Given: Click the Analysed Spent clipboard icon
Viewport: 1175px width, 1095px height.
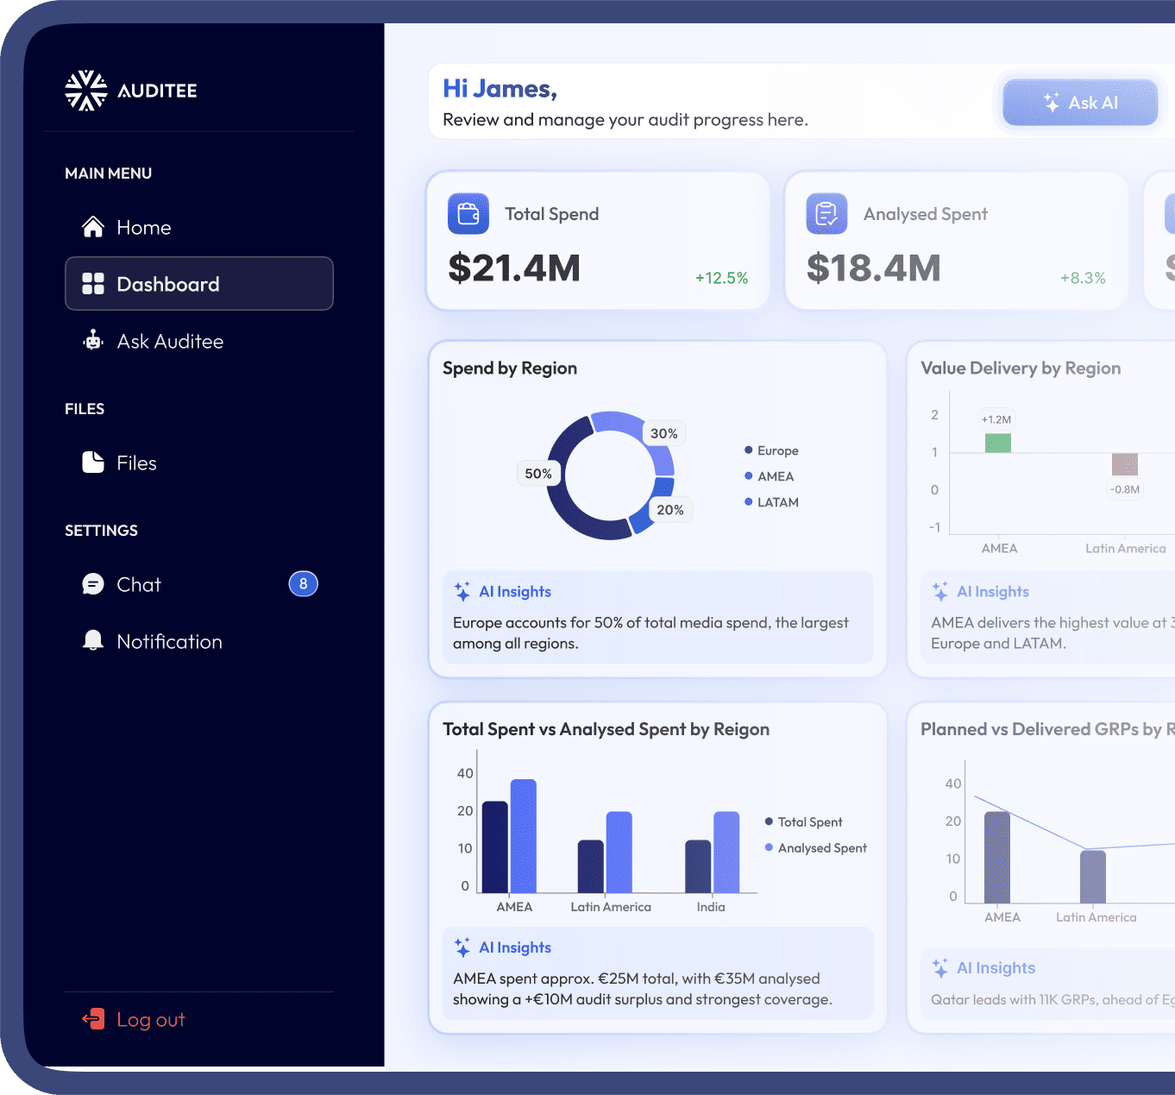Looking at the screenshot, I should [826, 213].
